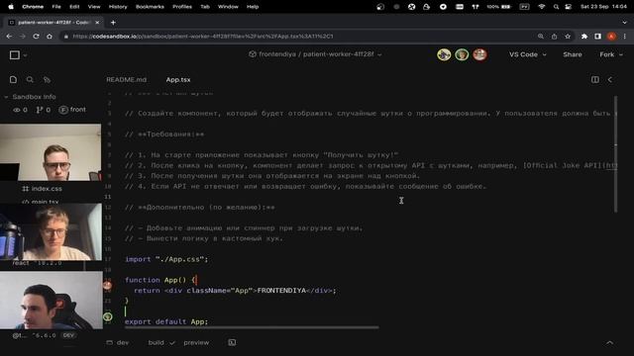634x356 pixels.
Task: Open the Apple menu
Action: [x=11, y=7]
